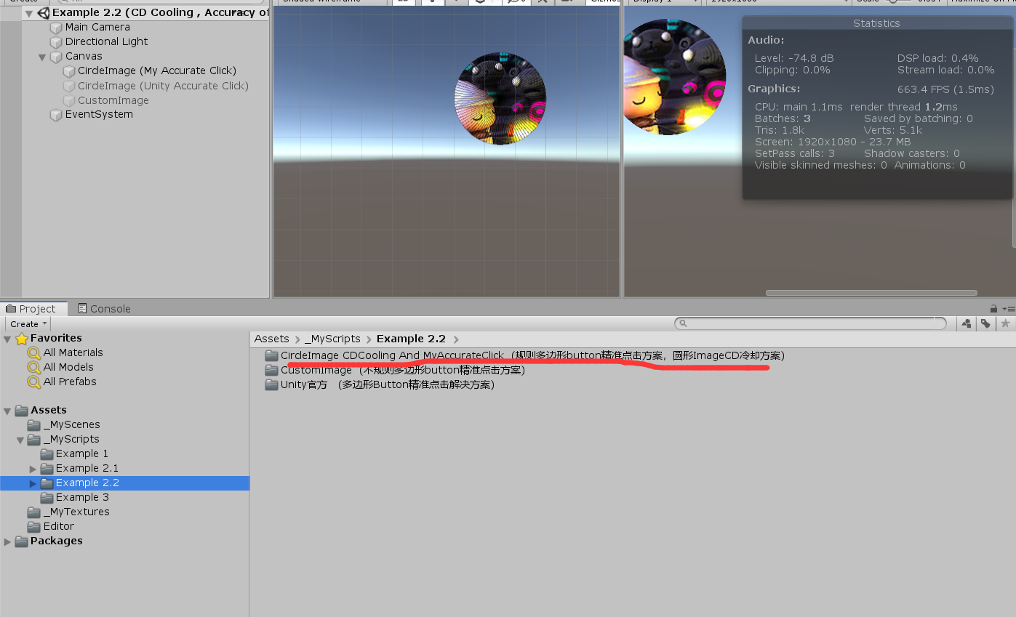Select the EventSystem label
This screenshot has height=617, width=1016.
tap(99, 115)
